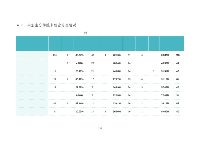
Task: Select the 23.40% percentage cell
Action: (x=79, y=71)
